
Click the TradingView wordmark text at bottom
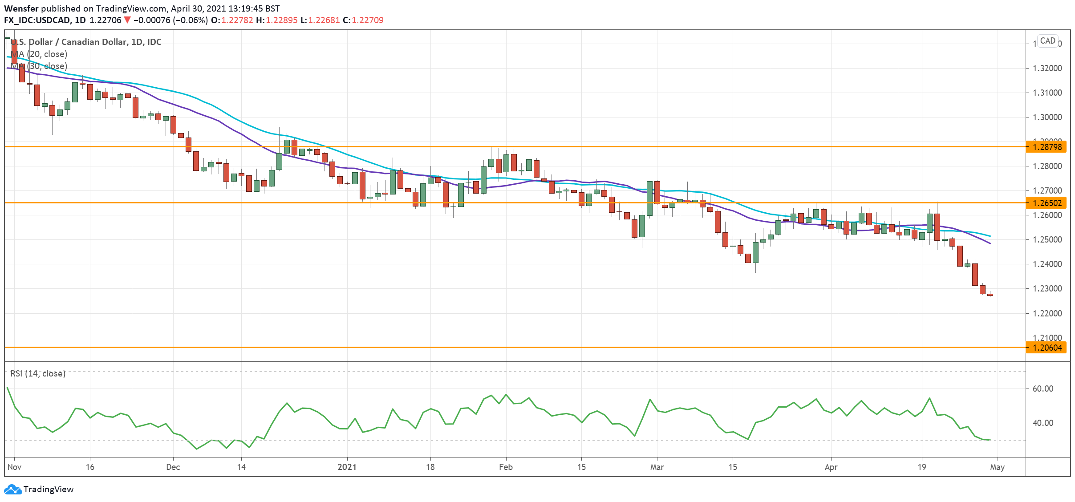coord(48,489)
